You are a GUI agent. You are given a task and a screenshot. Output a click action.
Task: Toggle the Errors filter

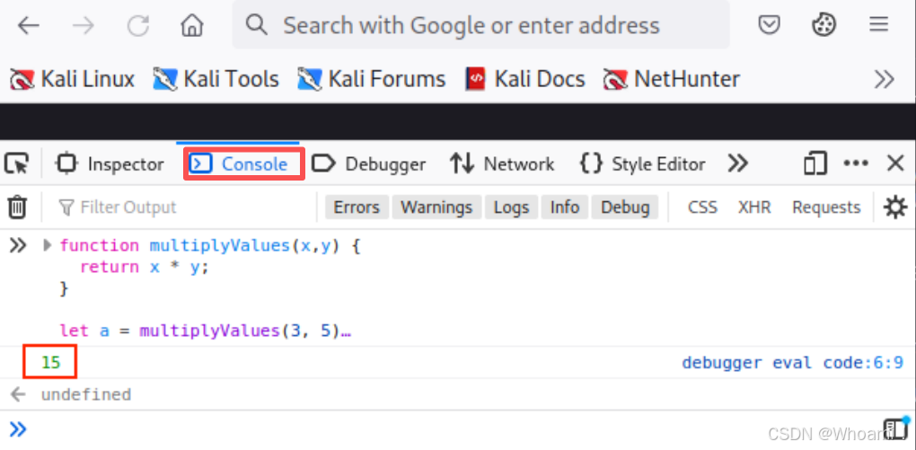357,207
